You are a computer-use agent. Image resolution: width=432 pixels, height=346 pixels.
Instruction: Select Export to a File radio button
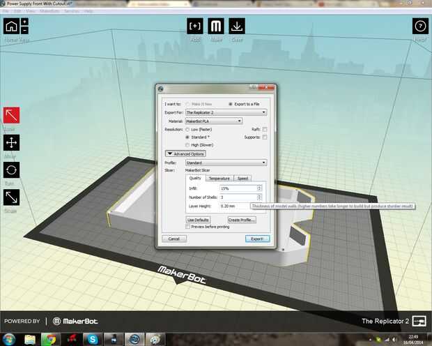point(231,104)
